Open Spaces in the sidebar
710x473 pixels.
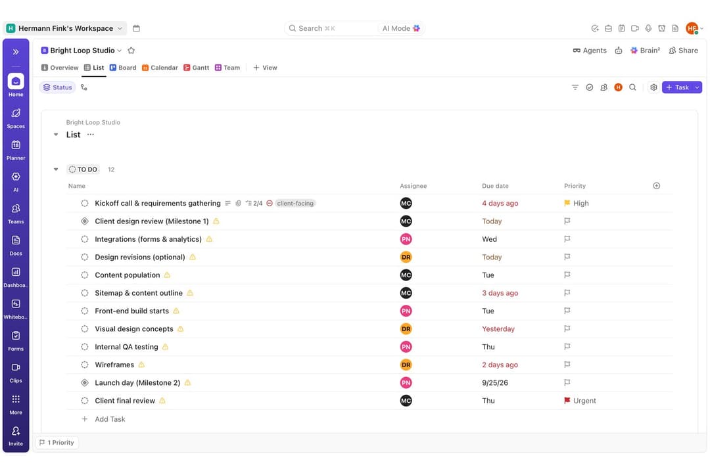point(16,119)
